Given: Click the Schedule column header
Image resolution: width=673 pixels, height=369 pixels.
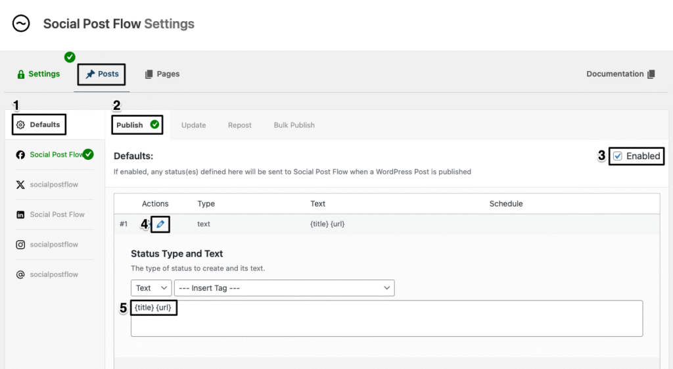Looking at the screenshot, I should pyautogui.click(x=506, y=204).
